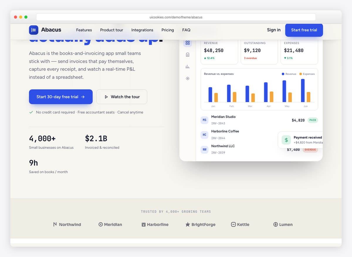Click the macOS green maximize window button
This screenshot has height=257, width=352.
[26, 17]
